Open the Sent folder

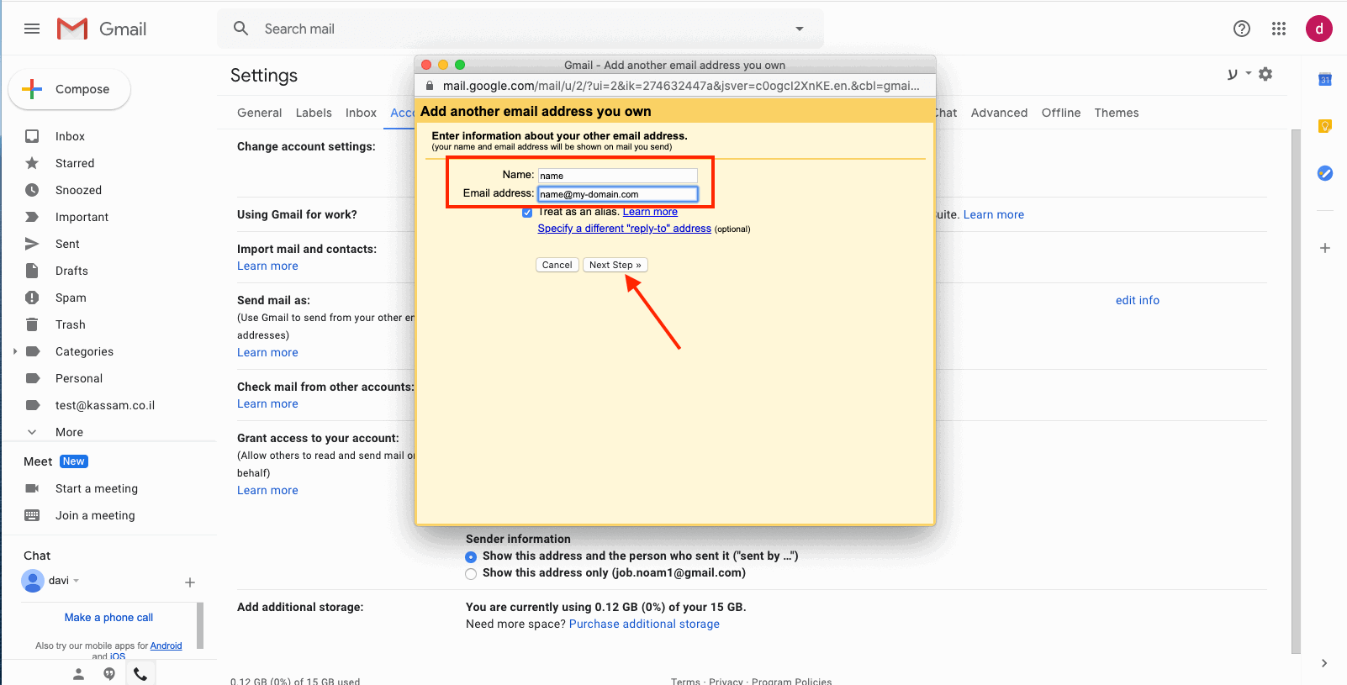[x=67, y=244]
